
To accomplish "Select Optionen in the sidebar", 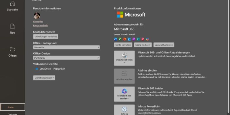I will click(x=12, y=114).
